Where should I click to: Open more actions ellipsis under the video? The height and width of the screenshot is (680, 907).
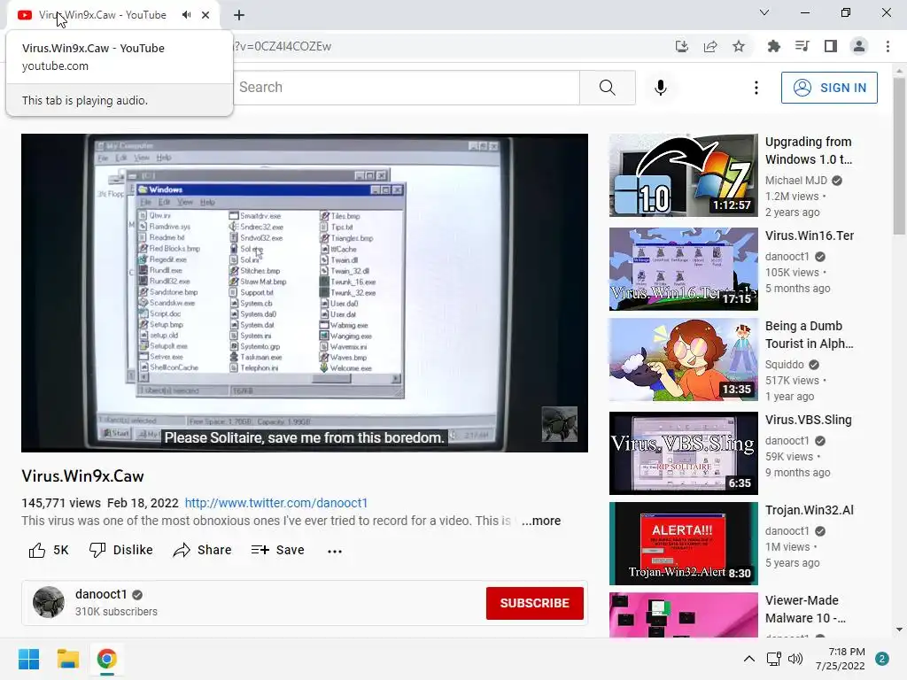(334, 551)
